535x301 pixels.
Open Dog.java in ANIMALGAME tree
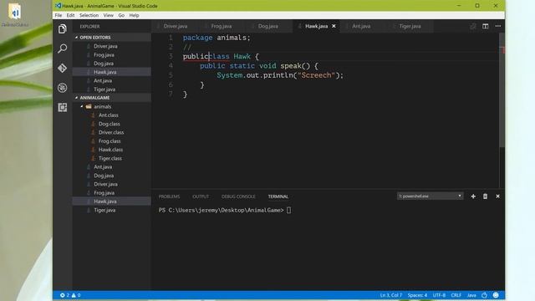tap(111, 176)
